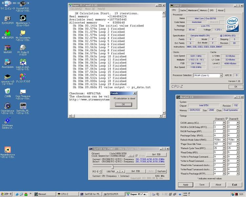Open the Calculate menu in Super PI
Viewport: 246px width, 197px height.
click(x=76, y=9)
